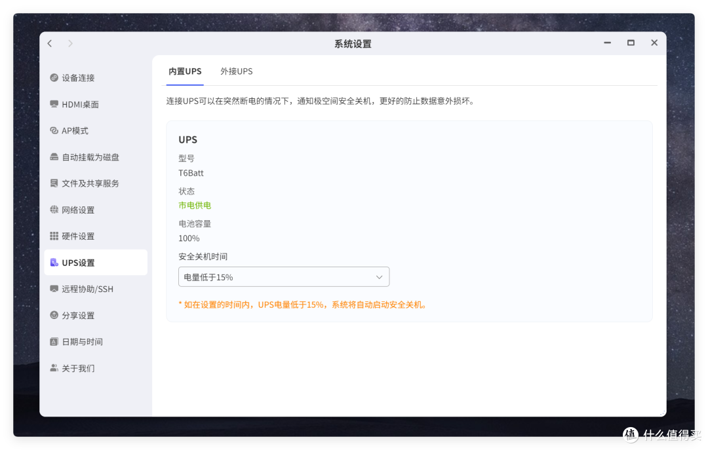Screen dimensions: 708x450
Task: Click the 文件及共享服务 icon
Action: click(x=54, y=183)
